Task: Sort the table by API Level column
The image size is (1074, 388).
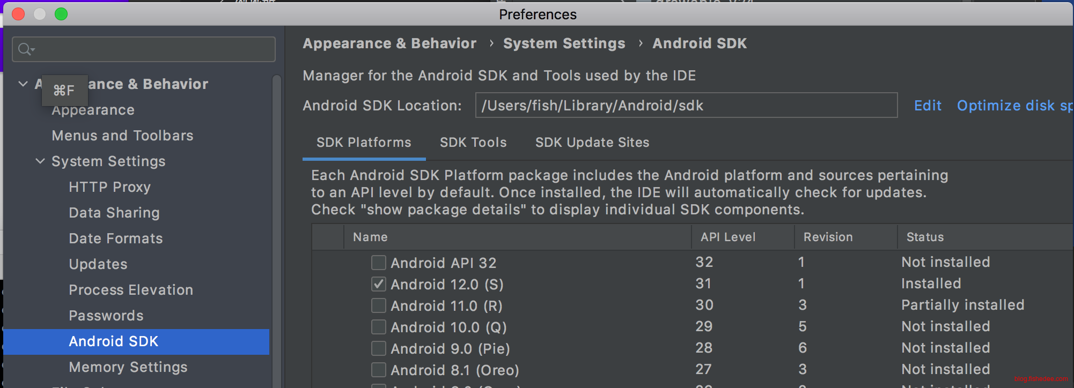Action: coord(727,237)
